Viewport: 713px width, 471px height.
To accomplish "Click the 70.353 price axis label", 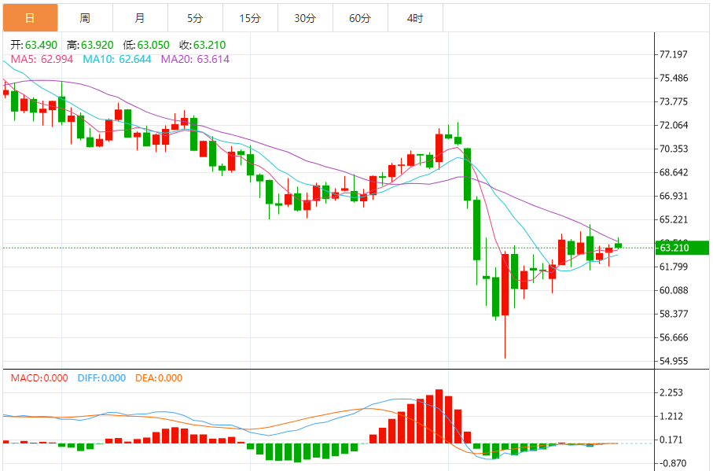I will coord(674,149).
